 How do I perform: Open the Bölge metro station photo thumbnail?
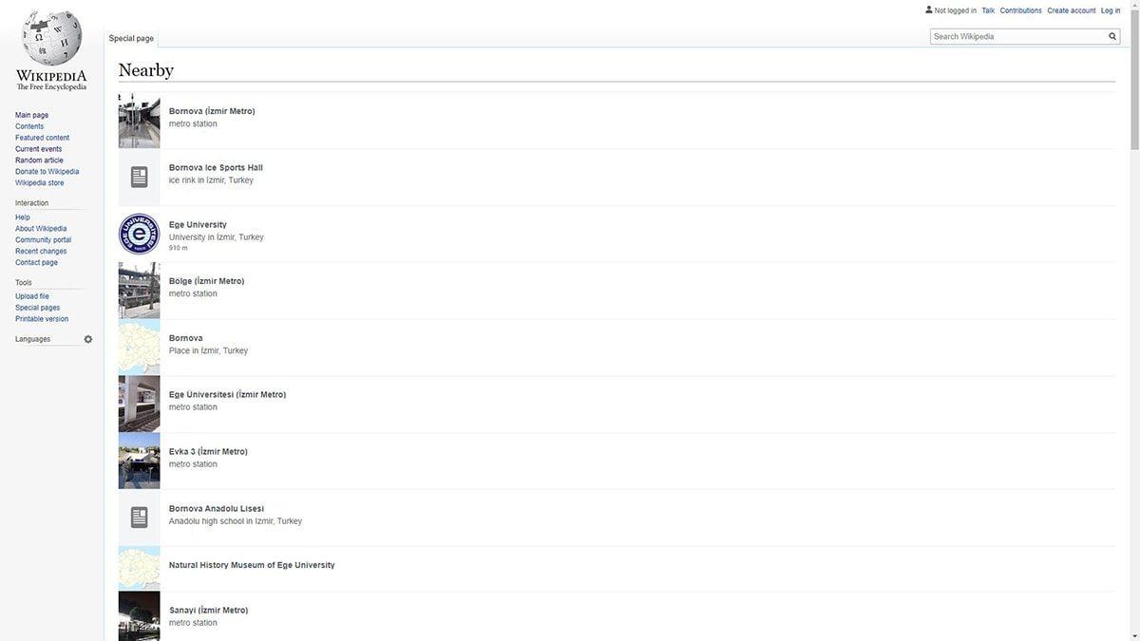[x=139, y=291]
